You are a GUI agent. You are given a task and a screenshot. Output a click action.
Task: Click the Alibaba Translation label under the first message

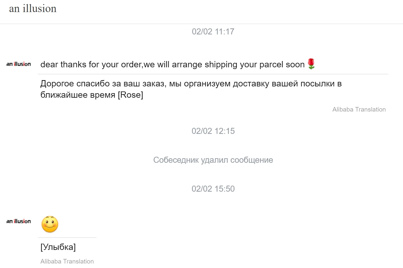tap(359, 110)
